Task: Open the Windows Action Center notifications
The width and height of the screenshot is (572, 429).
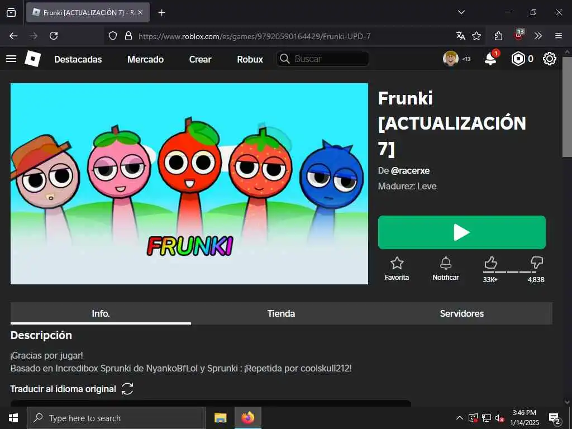Action: click(555, 418)
